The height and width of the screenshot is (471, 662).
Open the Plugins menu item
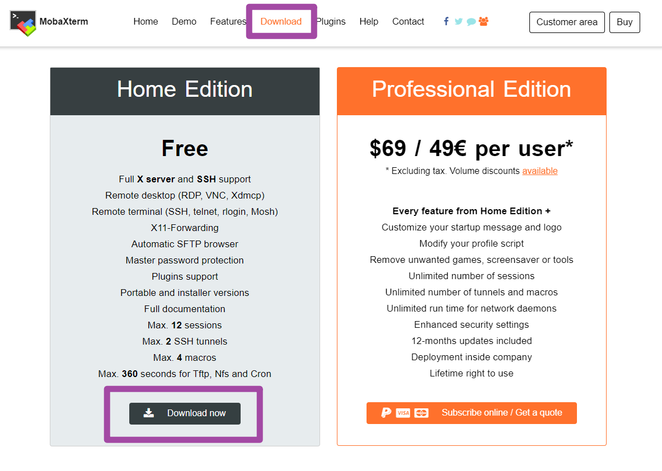331,22
